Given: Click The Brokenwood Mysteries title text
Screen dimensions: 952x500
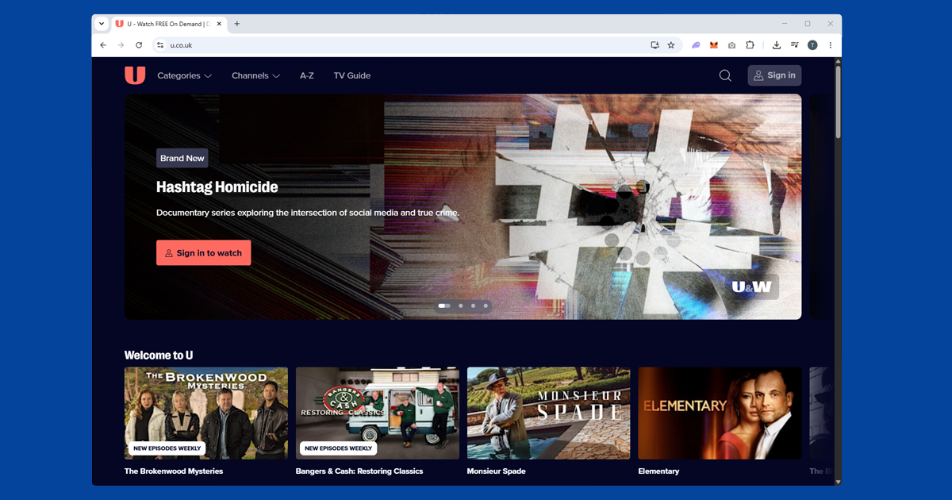Looking at the screenshot, I should click(x=174, y=471).
